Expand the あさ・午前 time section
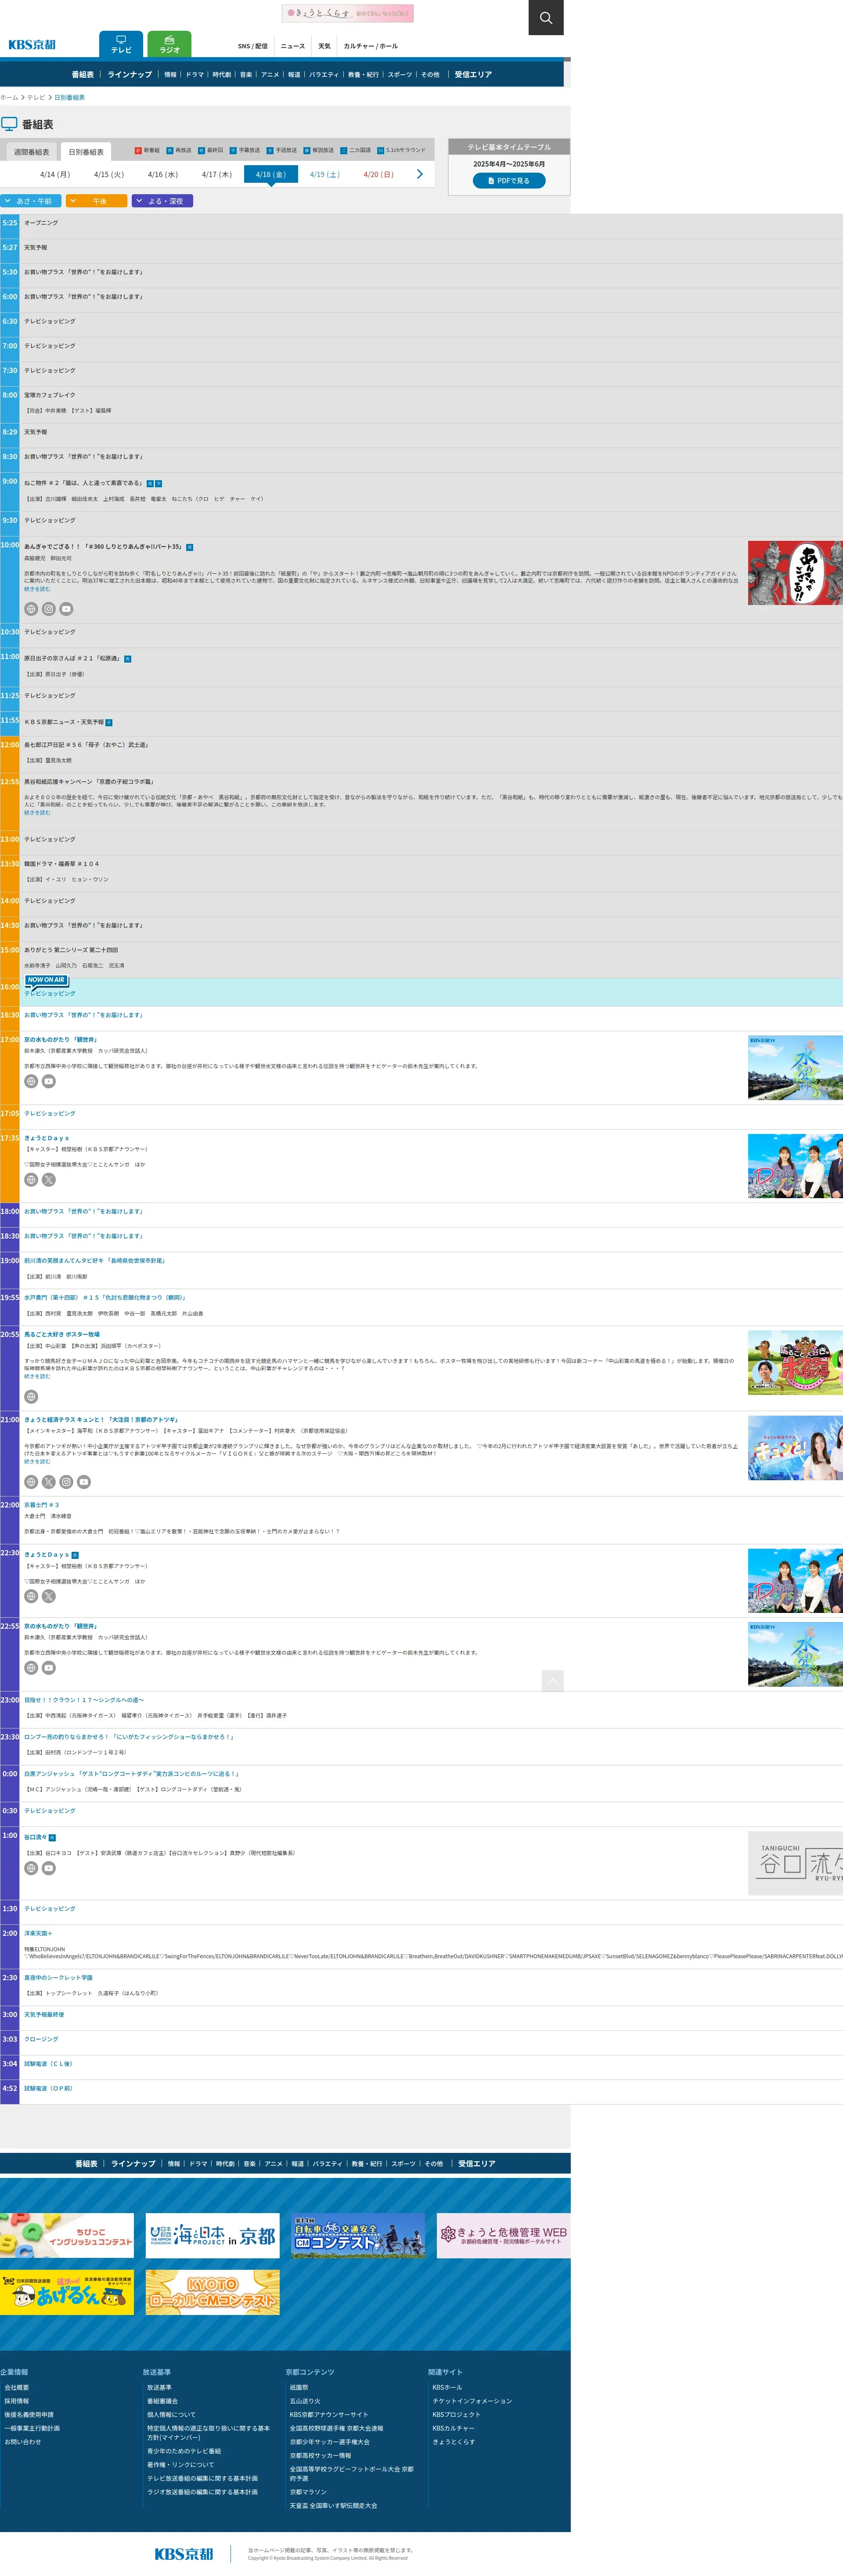This screenshot has width=843, height=2576. point(31,201)
